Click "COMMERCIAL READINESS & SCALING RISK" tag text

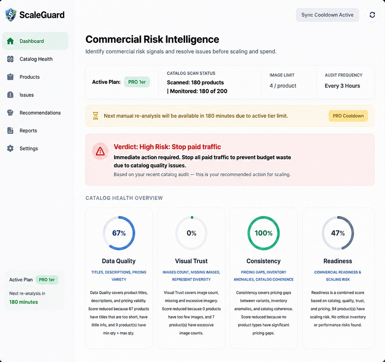(x=337, y=276)
